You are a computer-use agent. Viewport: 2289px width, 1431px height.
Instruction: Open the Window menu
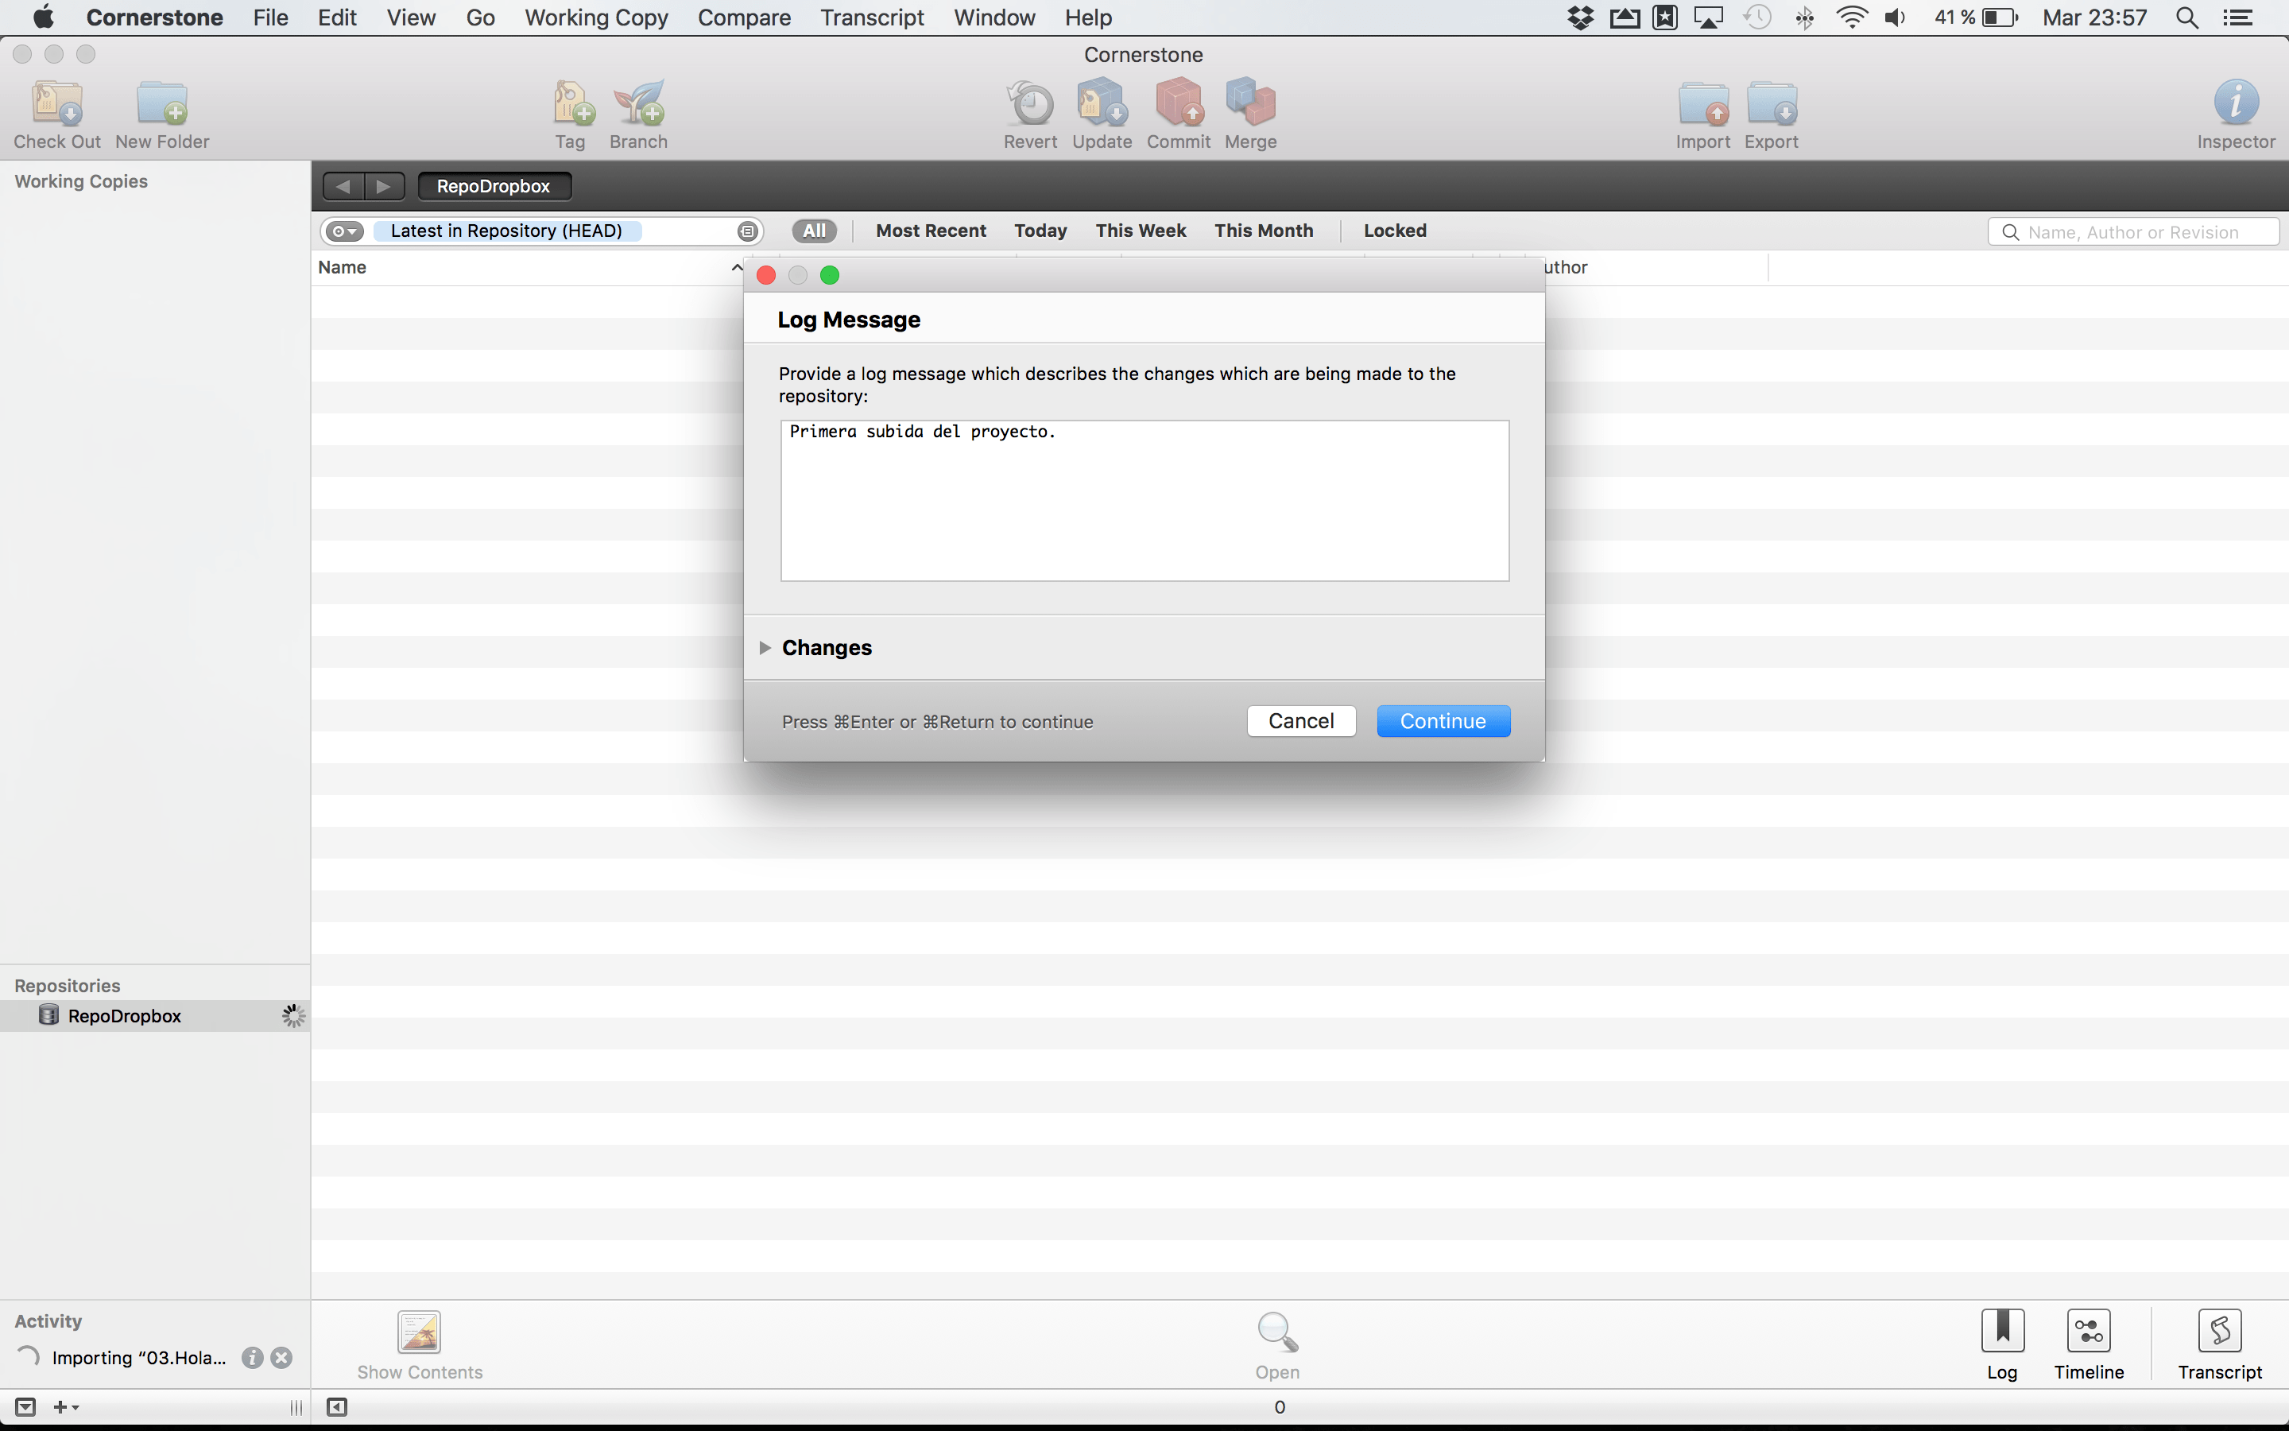(x=994, y=18)
